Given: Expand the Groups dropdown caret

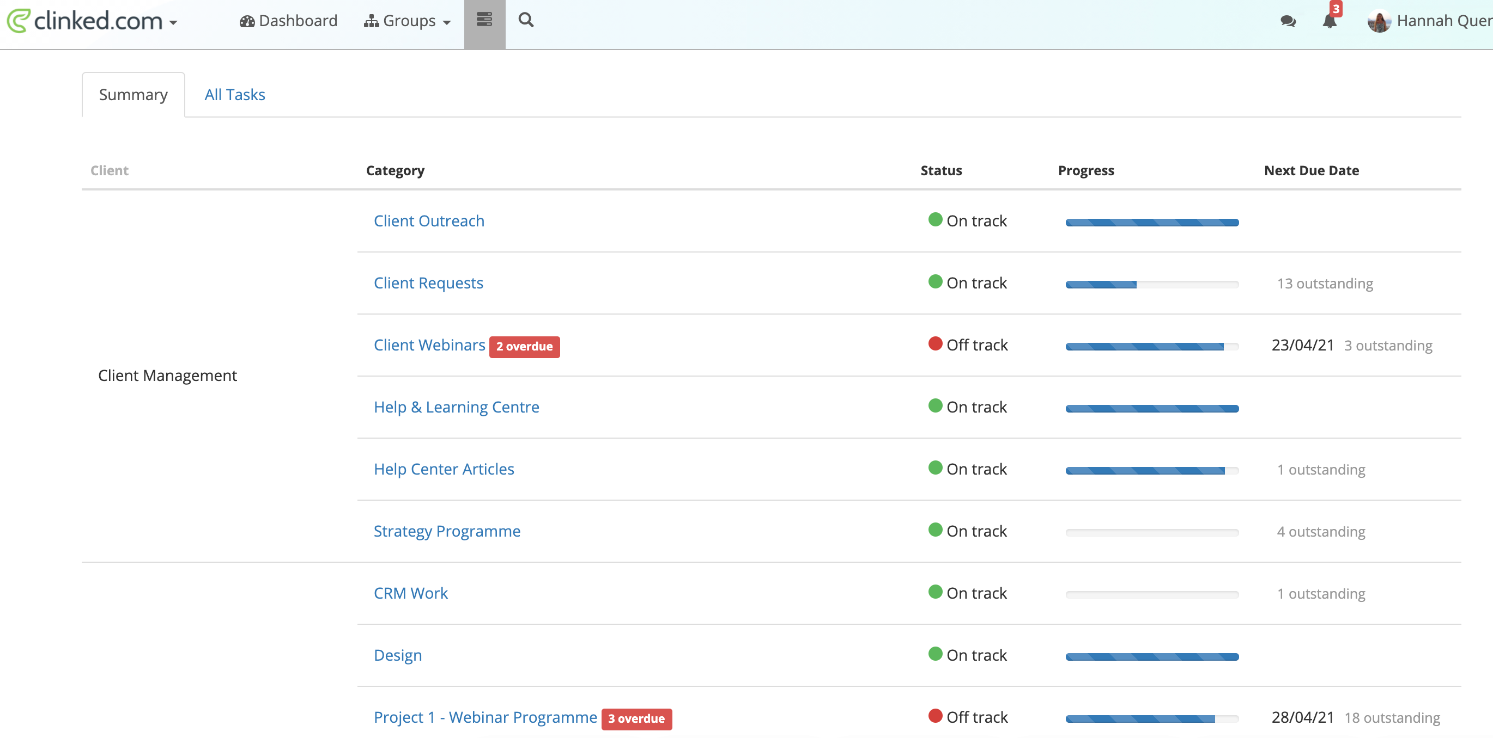Looking at the screenshot, I should pyautogui.click(x=446, y=23).
